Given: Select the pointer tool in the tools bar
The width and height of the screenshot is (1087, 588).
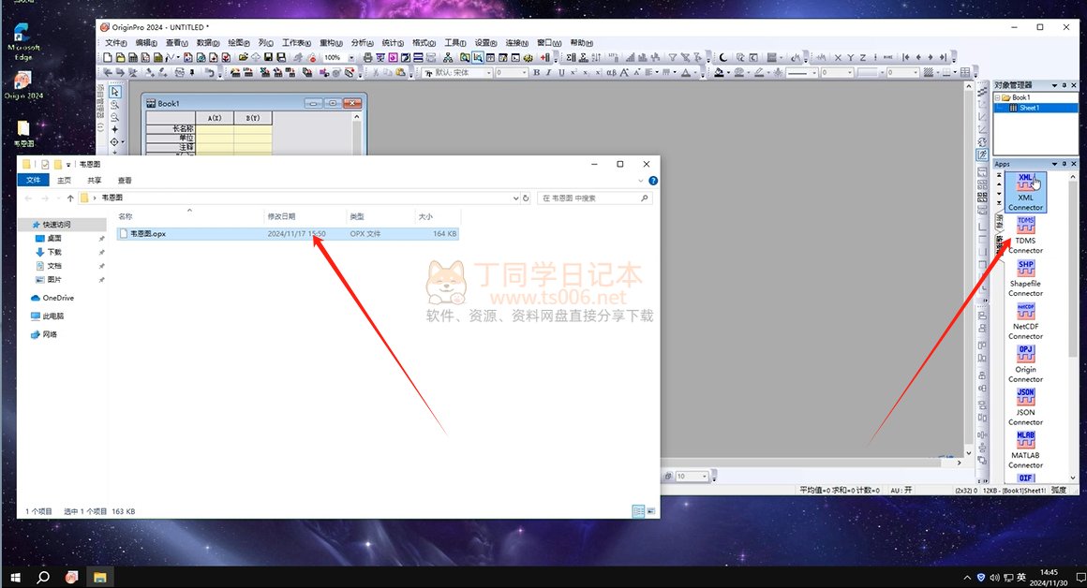Looking at the screenshot, I should click(x=115, y=92).
